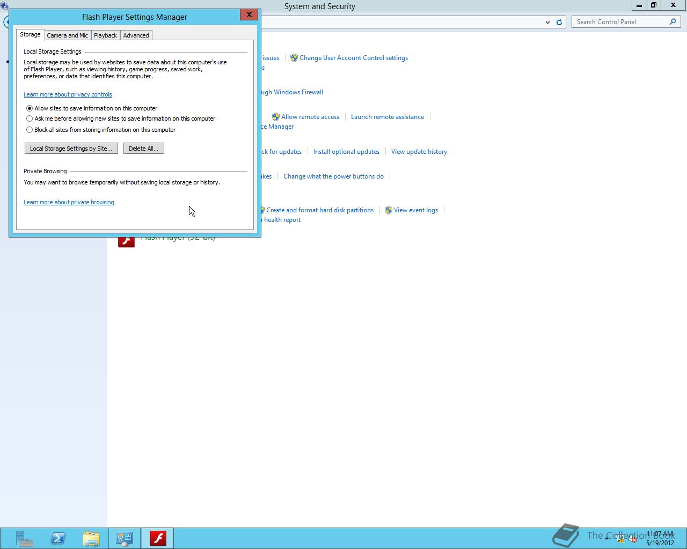Open File Explorer from the taskbar

click(91, 538)
